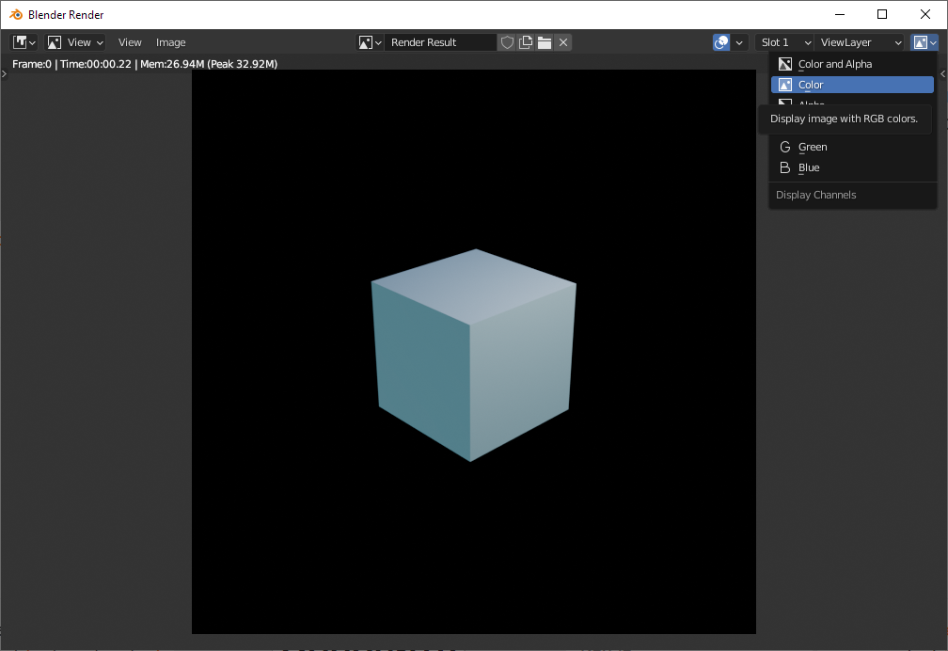Open the Image menu
Image resolution: width=948 pixels, height=651 pixels.
(170, 42)
